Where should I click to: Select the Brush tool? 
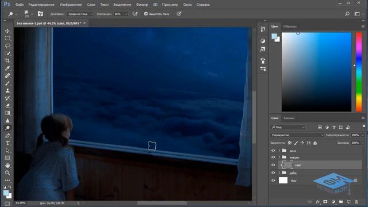[7, 83]
